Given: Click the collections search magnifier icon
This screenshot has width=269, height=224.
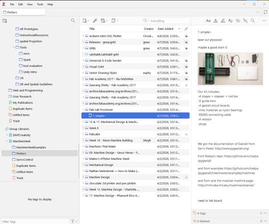Looking at the screenshot, I should 73,21.
